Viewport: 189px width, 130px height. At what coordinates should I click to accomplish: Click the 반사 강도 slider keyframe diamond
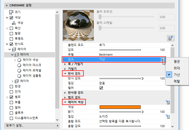pos(143,79)
